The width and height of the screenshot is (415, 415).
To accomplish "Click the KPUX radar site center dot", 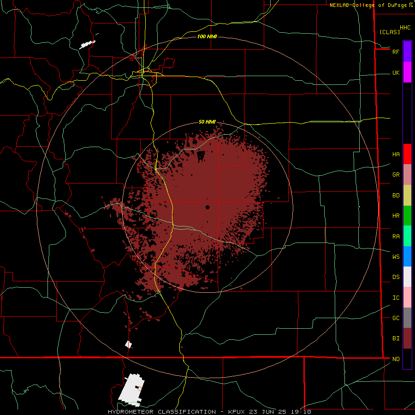I will pos(207,207).
